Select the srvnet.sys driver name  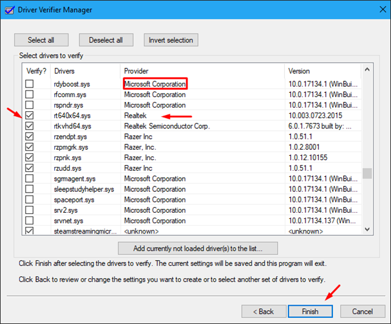click(68, 221)
